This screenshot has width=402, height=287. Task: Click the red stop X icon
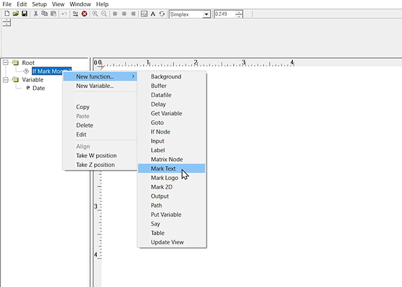(x=84, y=14)
